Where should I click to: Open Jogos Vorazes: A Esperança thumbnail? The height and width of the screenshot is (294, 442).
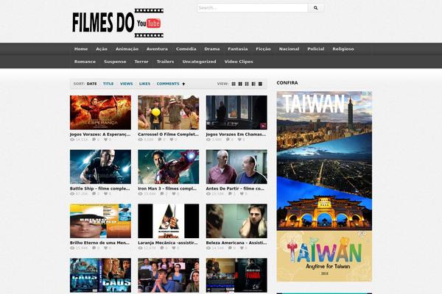coord(100,112)
